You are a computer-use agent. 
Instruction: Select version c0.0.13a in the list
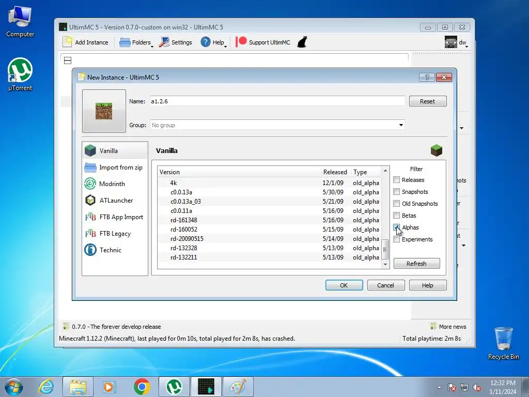click(x=270, y=192)
